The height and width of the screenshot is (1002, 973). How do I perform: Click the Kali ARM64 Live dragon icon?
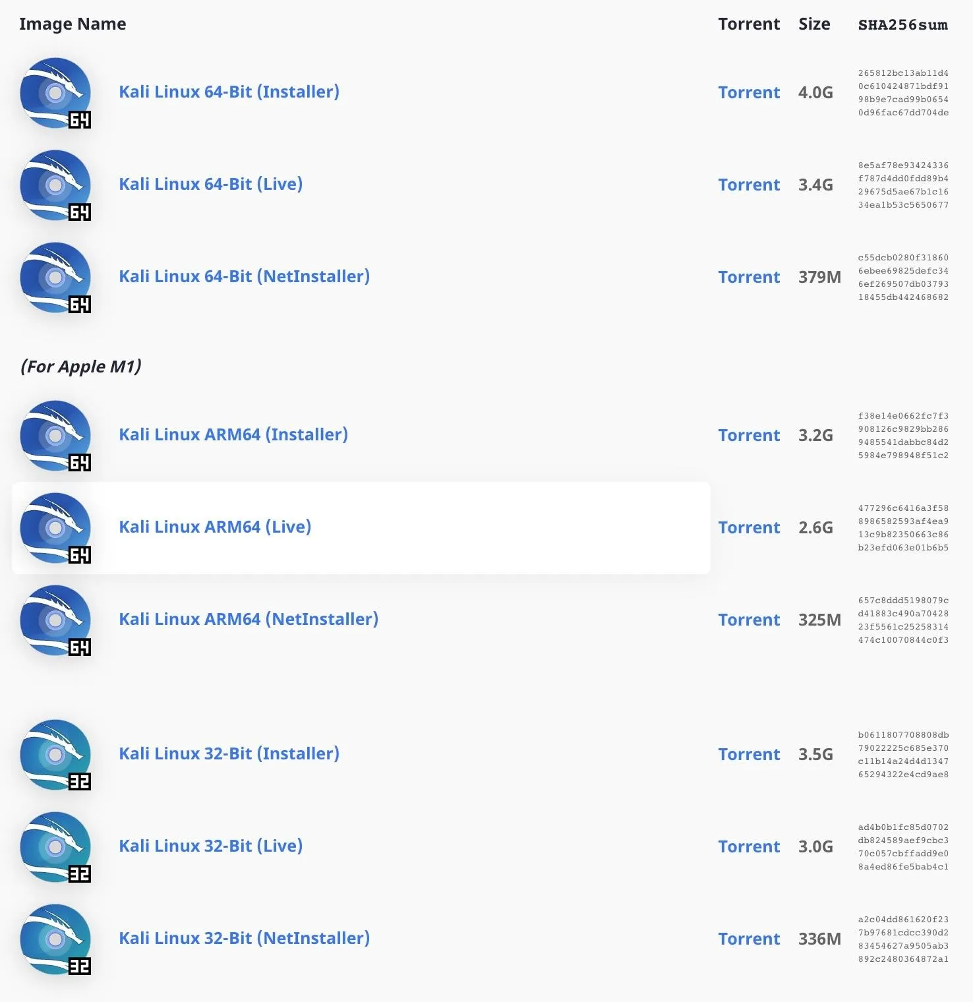click(x=56, y=528)
